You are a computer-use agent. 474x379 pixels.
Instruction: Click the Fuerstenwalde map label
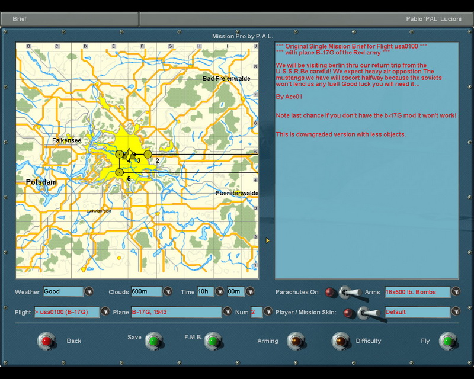(x=237, y=193)
